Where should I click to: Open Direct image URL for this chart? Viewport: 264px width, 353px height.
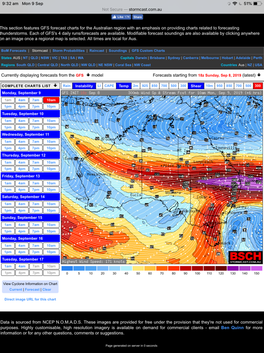[30, 299]
